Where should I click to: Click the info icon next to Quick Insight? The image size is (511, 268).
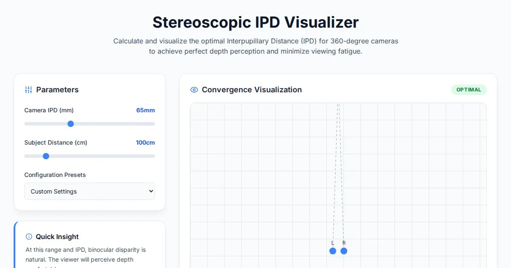pyautogui.click(x=29, y=237)
